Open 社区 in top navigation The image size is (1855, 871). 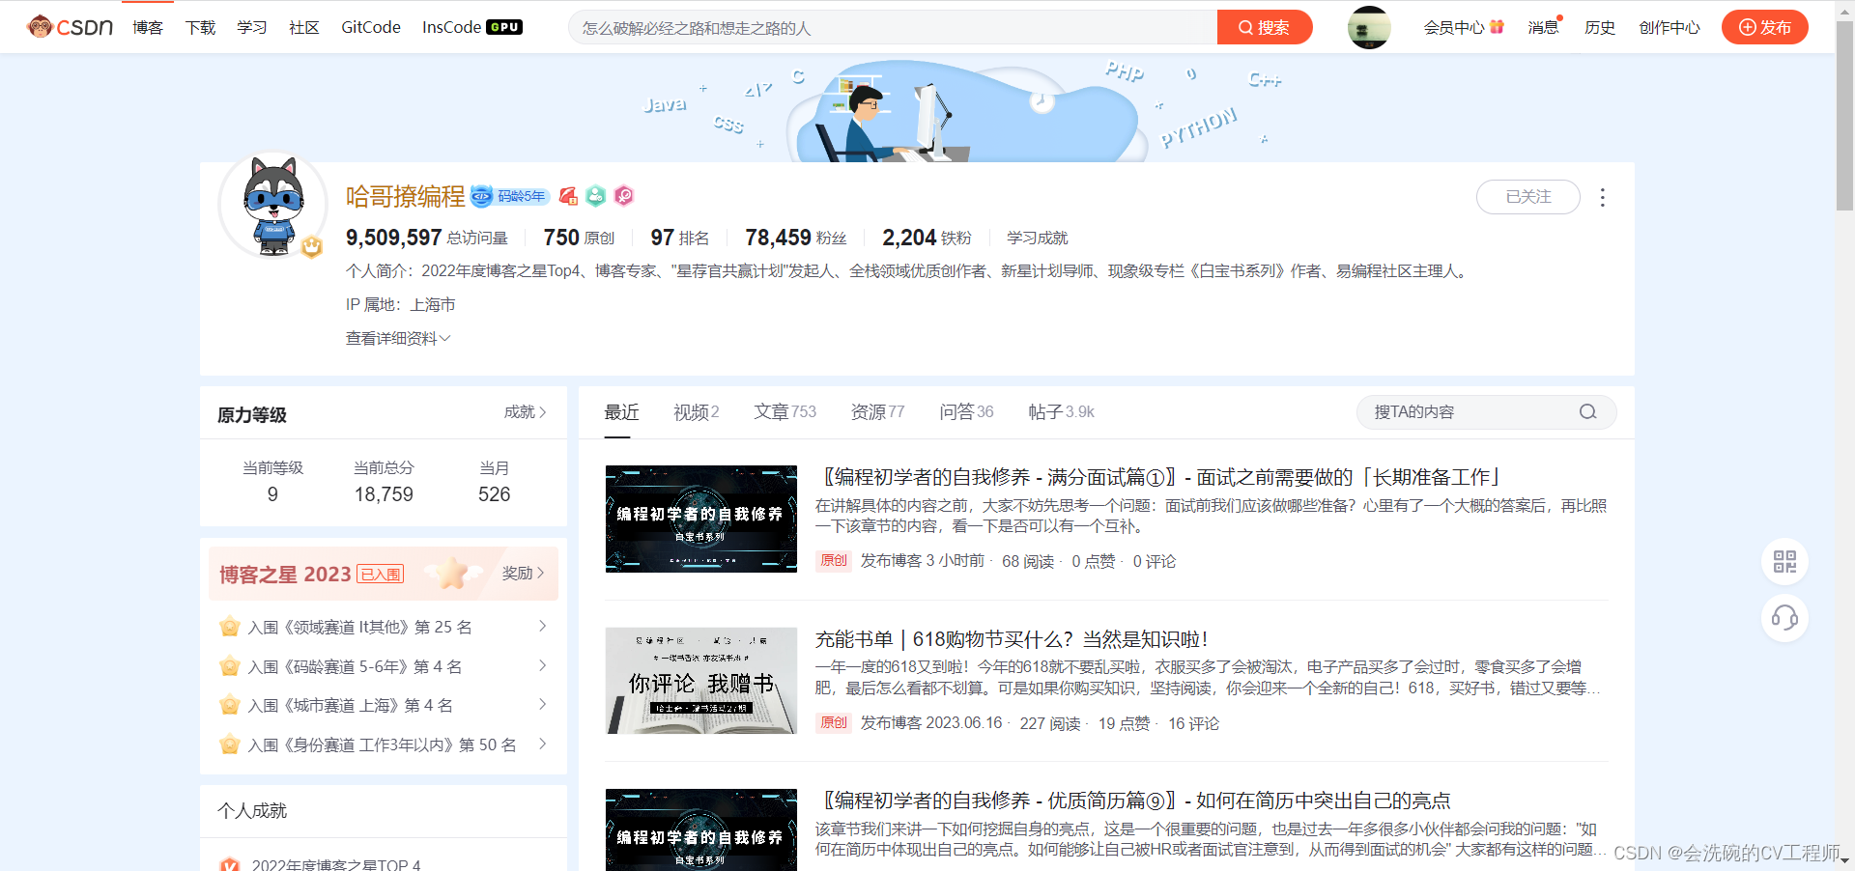[x=304, y=27]
